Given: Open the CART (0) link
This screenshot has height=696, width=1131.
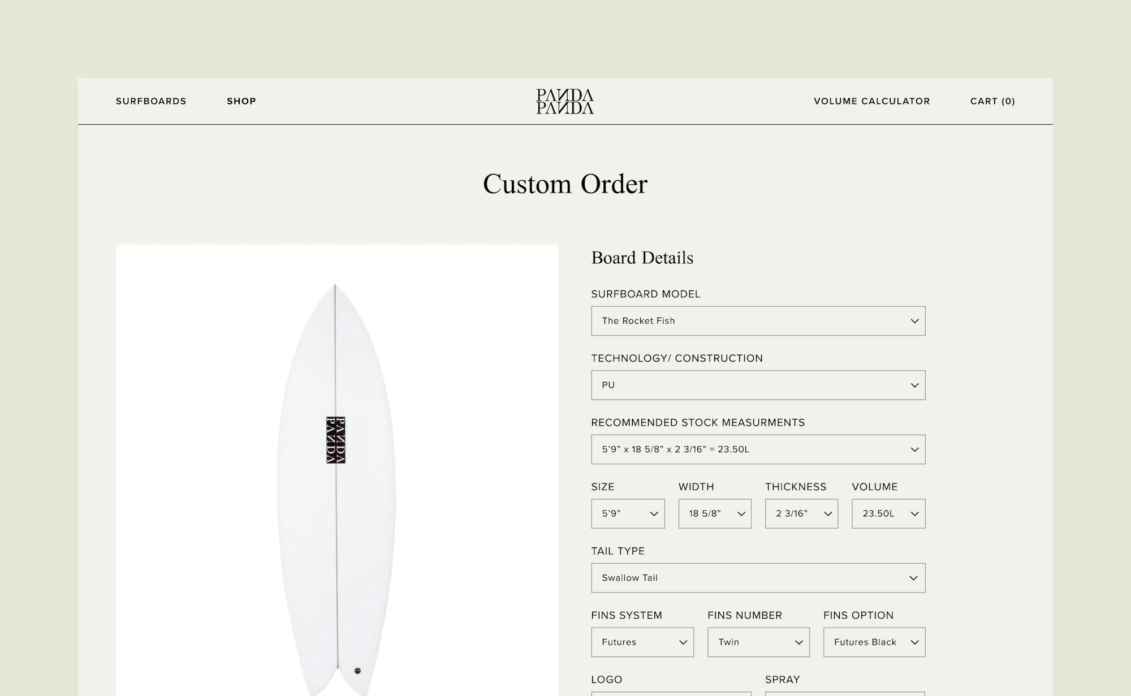Looking at the screenshot, I should (992, 101).
